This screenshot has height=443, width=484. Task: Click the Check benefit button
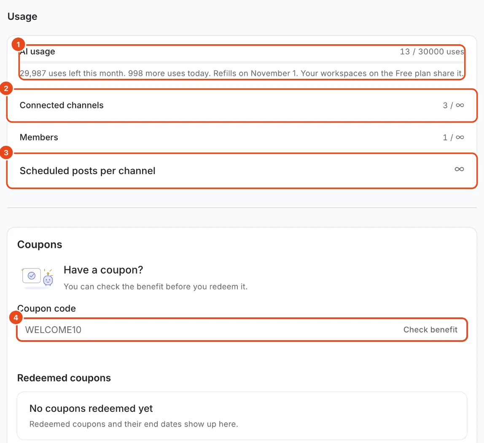[430, 330]
